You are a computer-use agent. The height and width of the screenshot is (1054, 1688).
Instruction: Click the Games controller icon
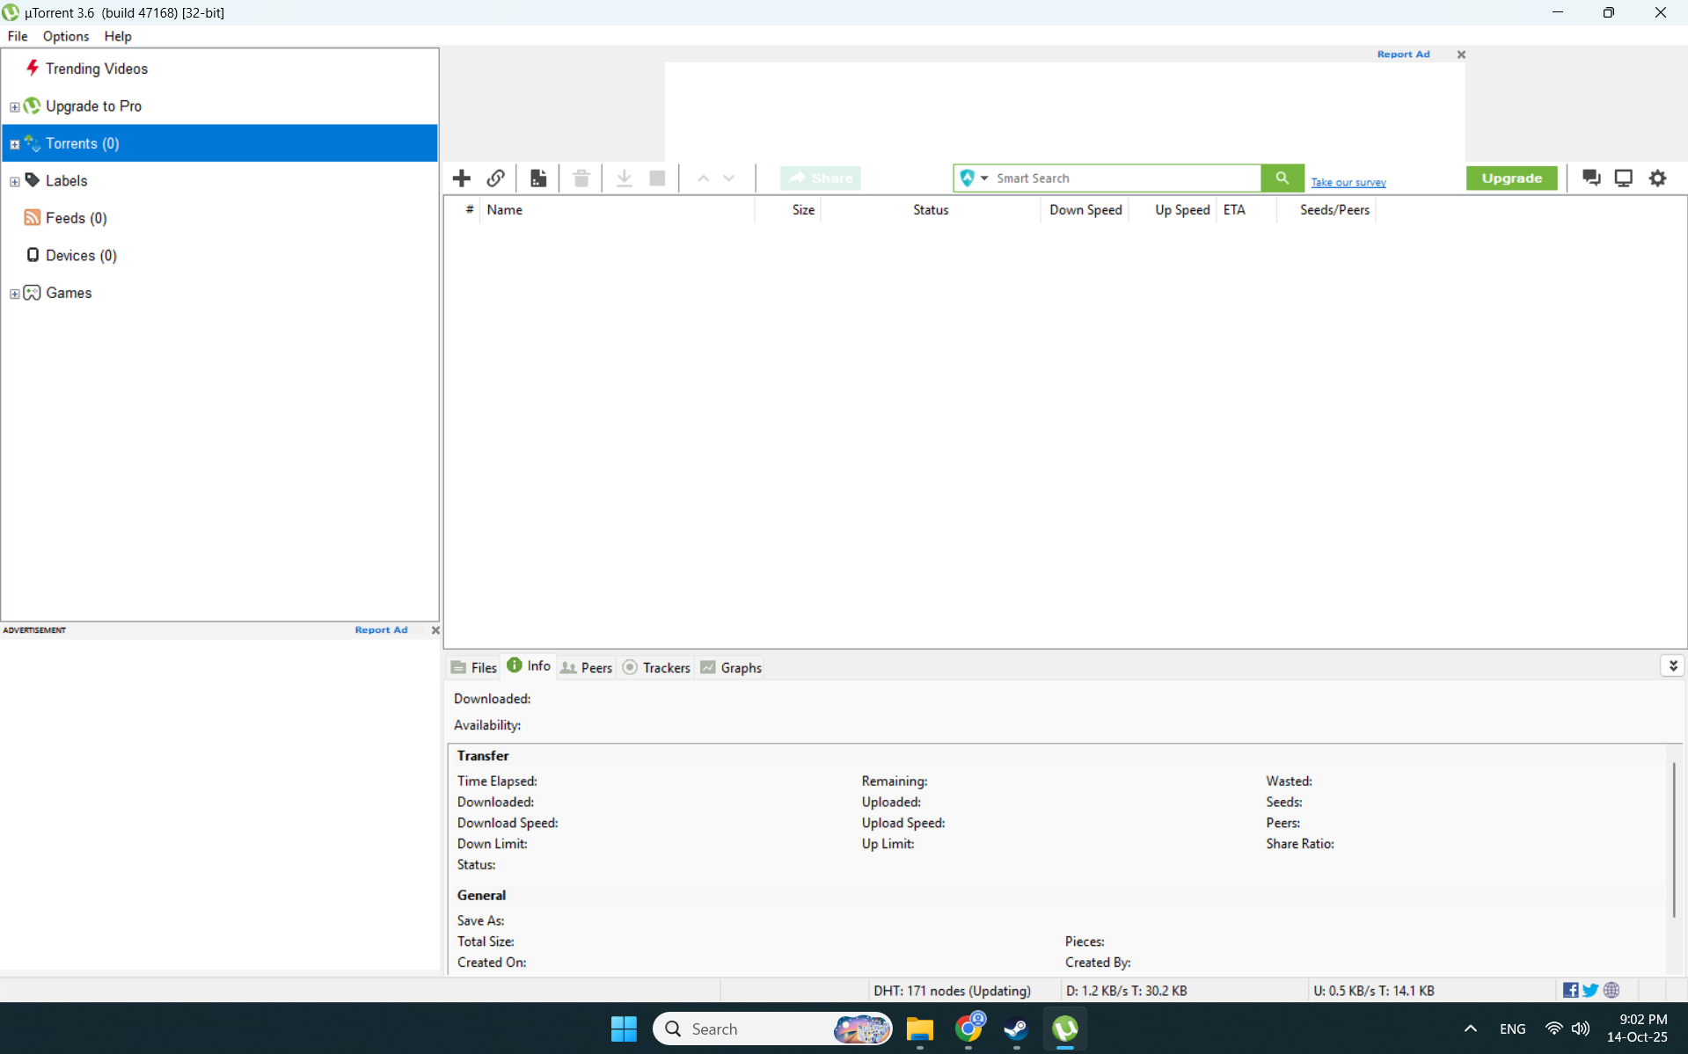(x=33, y=293)
